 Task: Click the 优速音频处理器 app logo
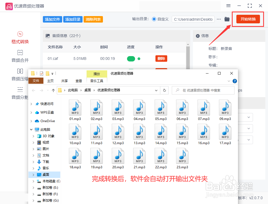(9, 6)
